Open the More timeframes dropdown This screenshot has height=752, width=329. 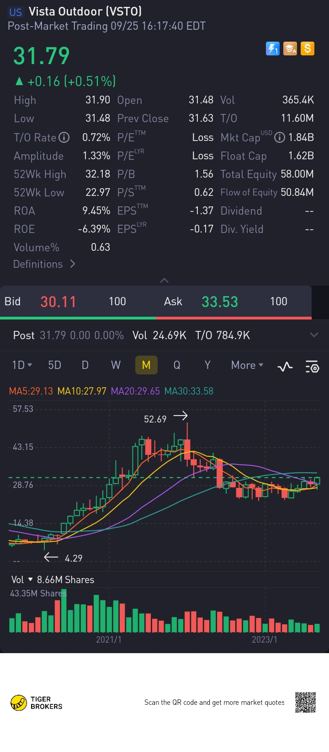point(247,365)
